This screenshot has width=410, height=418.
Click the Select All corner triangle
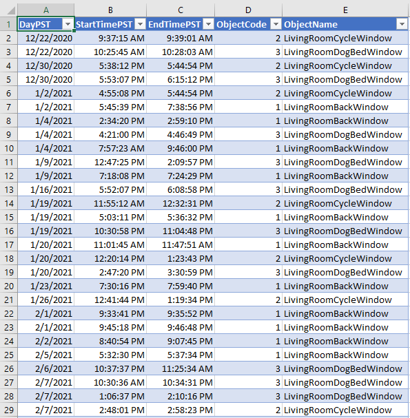10,10
